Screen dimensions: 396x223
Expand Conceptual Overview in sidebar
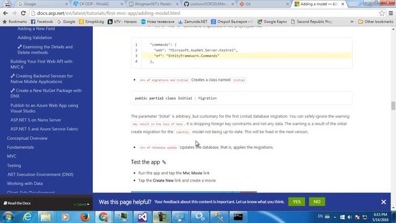point(27,138)
